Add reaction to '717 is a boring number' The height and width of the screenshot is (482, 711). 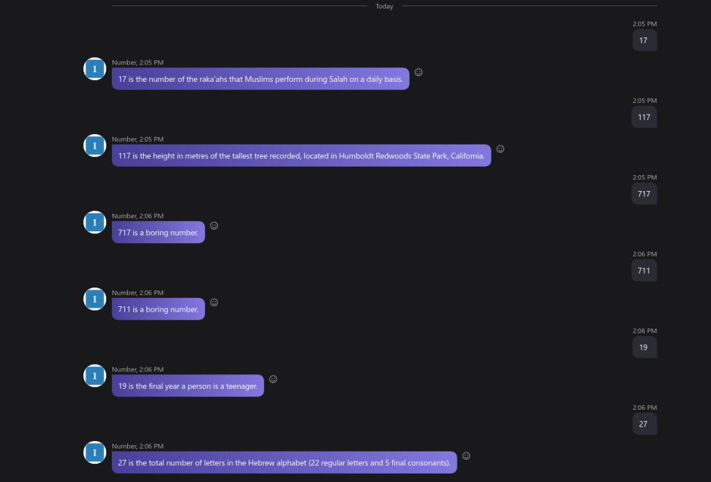coord(214,225)
